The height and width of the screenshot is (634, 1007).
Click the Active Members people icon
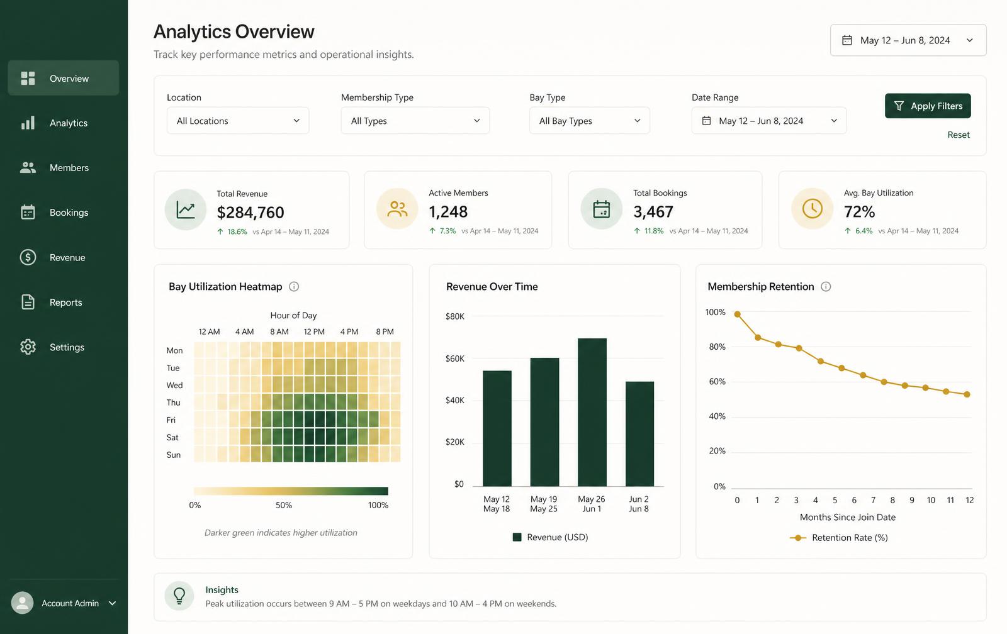click(x=397, y=209)
